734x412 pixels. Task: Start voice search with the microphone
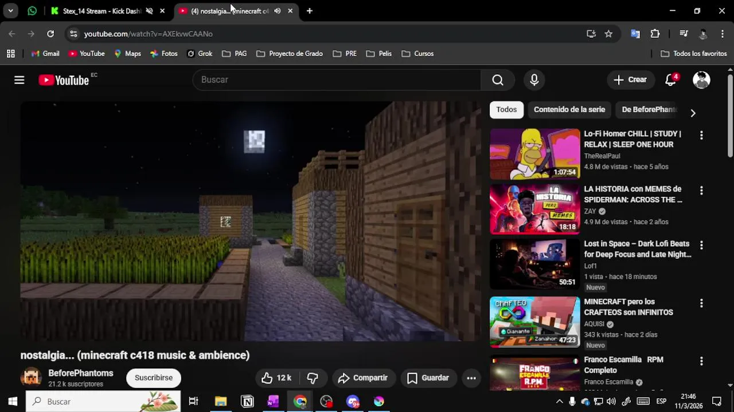coord(534,80)
